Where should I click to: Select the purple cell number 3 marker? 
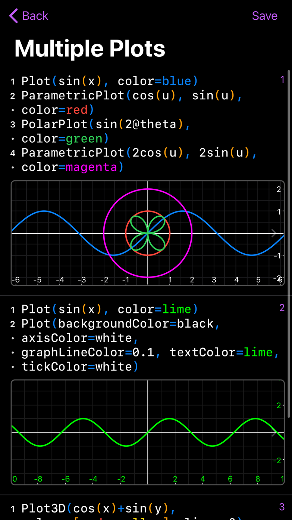click(282, 507)
